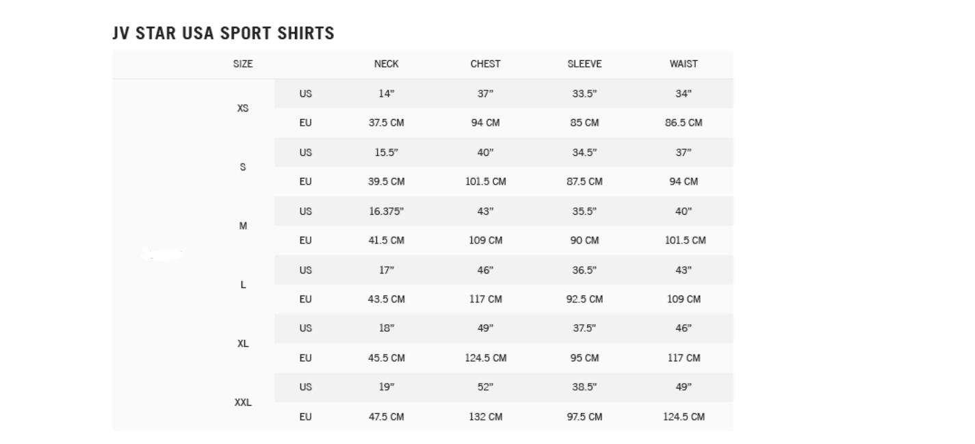Viewport: 975px width, 444px height.
Task: Select the CHEST column header
Action: point(485,64)
